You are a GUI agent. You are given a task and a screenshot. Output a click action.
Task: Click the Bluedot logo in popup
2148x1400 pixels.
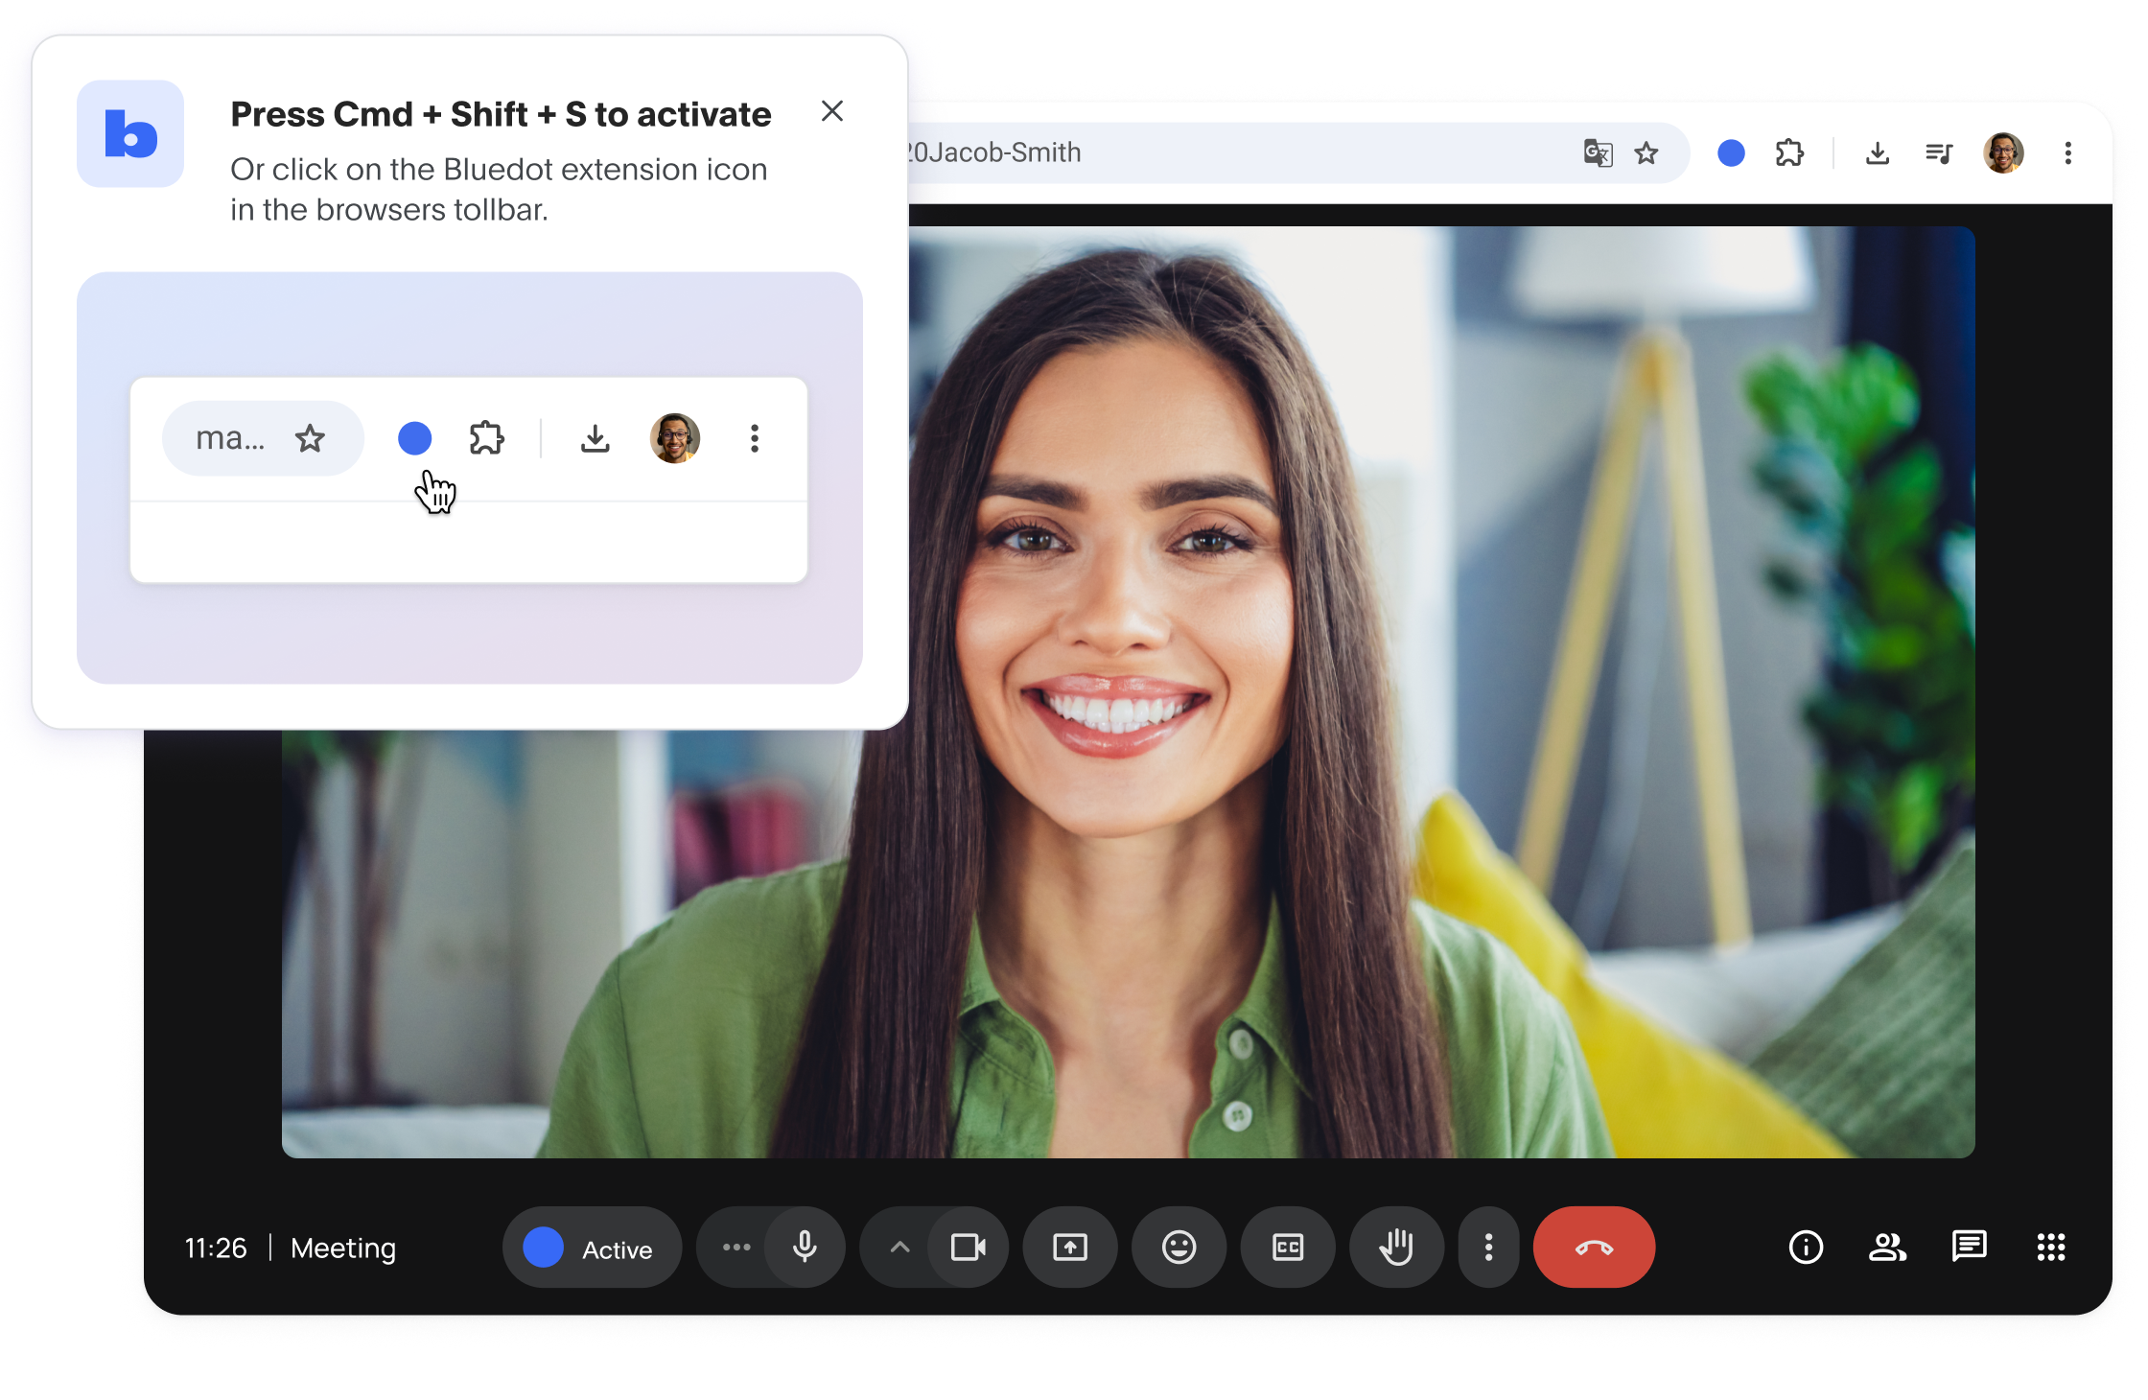[x=130, y=133]
